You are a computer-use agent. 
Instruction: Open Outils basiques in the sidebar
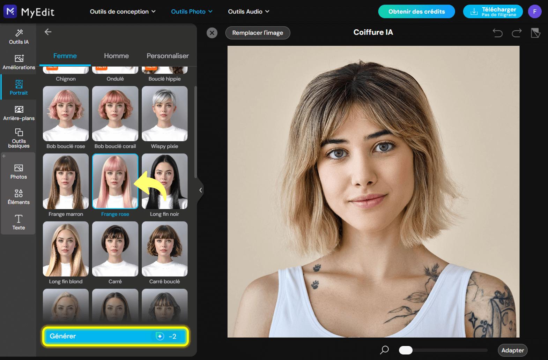[x=19, y=138]
